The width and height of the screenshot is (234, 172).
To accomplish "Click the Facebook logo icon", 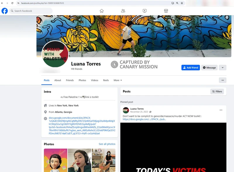I will 5,11.
